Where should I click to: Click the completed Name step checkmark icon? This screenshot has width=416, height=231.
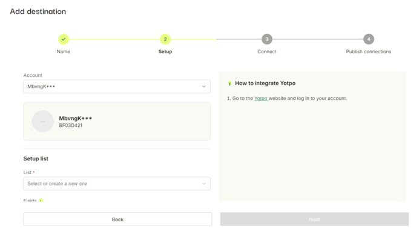click(x=64, y=39)
